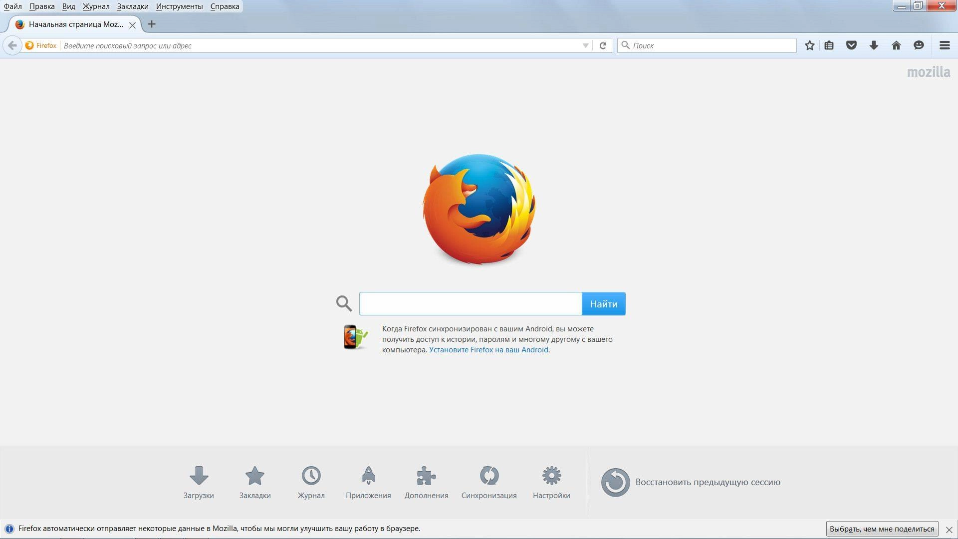This screenshot has height=539, width=958.
Task: Open the Журнал menu in menu bar
Action: (x=96, y=6)
